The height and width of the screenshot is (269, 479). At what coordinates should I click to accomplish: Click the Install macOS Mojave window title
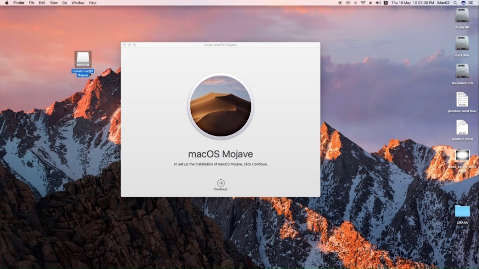220,45
